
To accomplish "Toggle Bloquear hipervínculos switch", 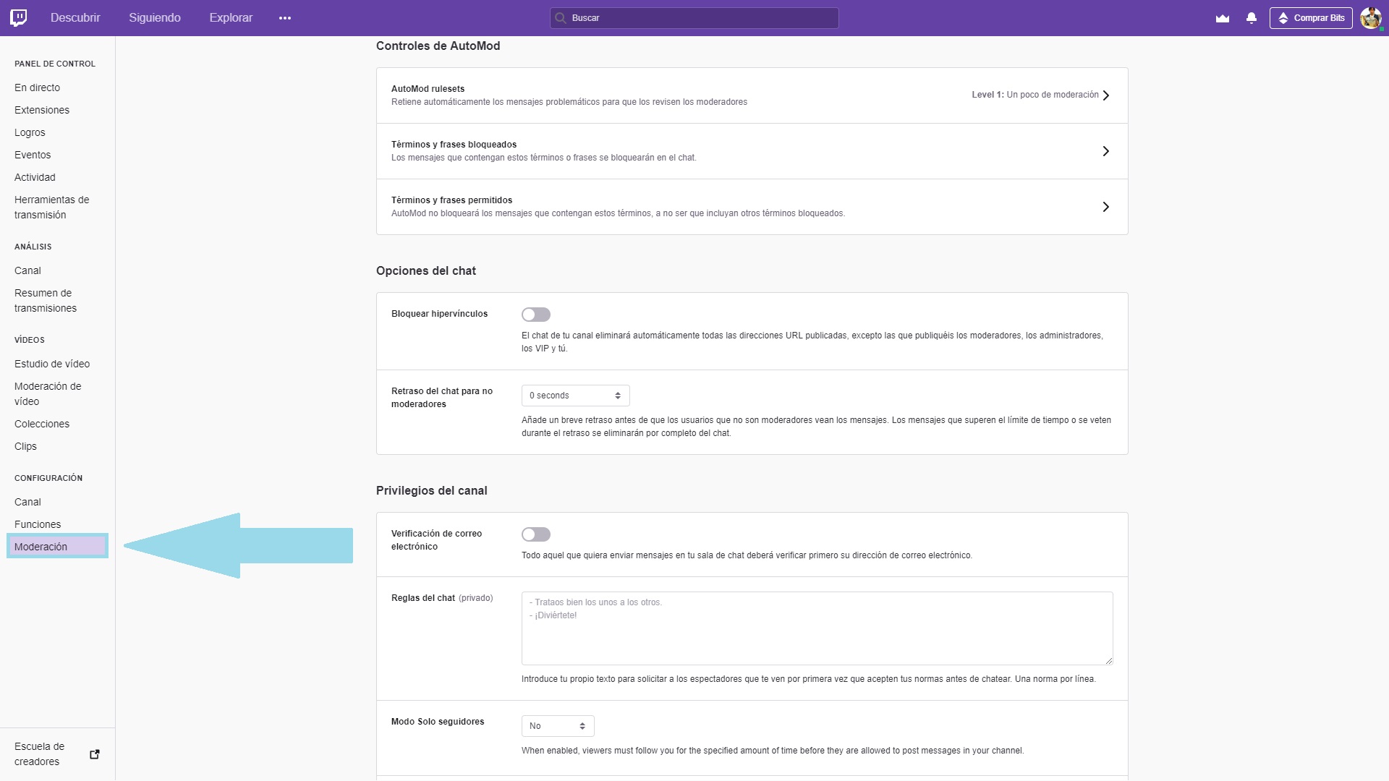I will pos(536,315).
